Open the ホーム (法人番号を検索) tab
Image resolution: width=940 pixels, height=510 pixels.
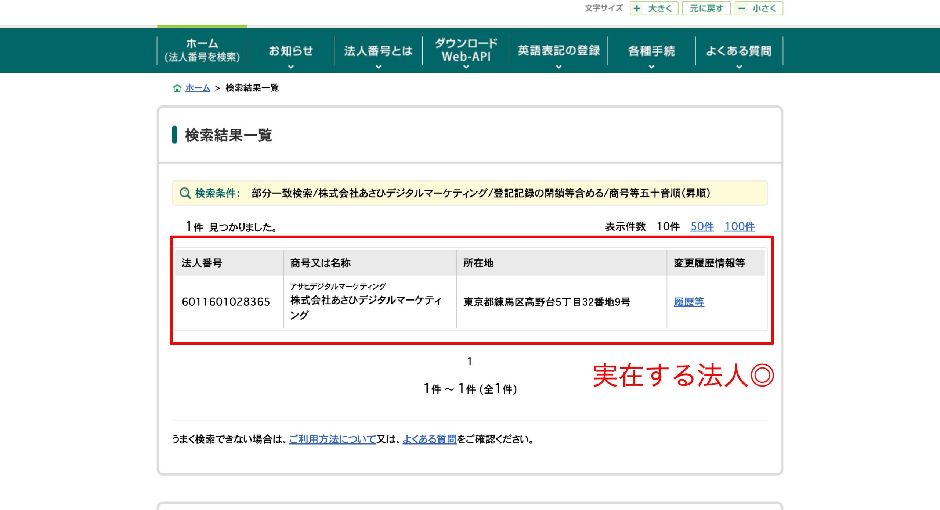[x=202, y=50]
